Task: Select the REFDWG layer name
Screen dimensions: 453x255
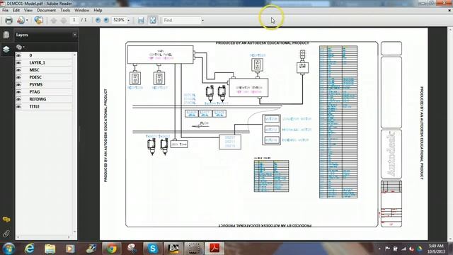Action: pos(38,99)
